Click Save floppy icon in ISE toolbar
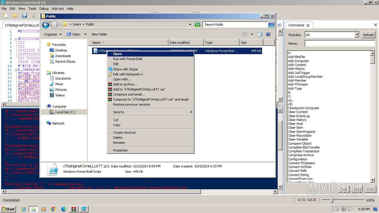Screen dimensions: 379x213 click(x=25, y=15)
